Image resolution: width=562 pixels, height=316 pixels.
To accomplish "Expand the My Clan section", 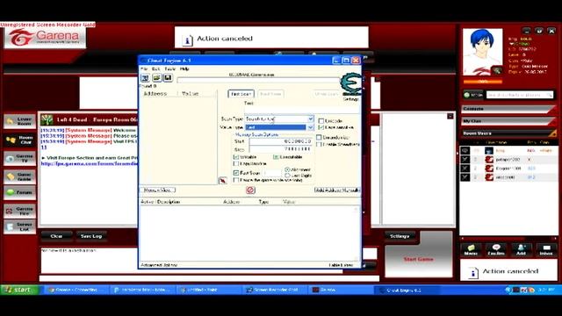I will (x=508, y=121).
